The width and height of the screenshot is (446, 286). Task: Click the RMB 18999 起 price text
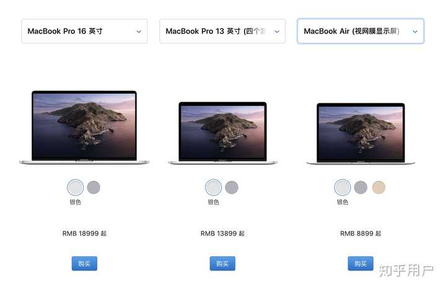[x=84, y=233]
